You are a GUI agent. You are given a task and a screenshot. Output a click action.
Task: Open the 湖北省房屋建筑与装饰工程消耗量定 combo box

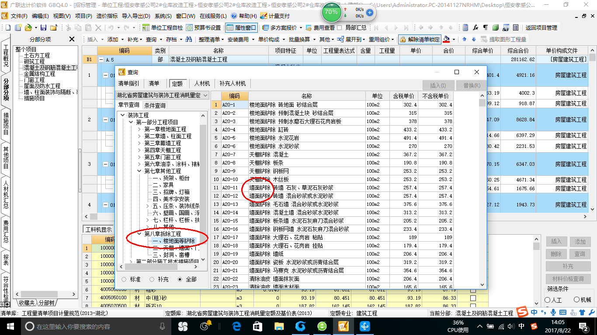pyautogui.click(x=163, y=95)
